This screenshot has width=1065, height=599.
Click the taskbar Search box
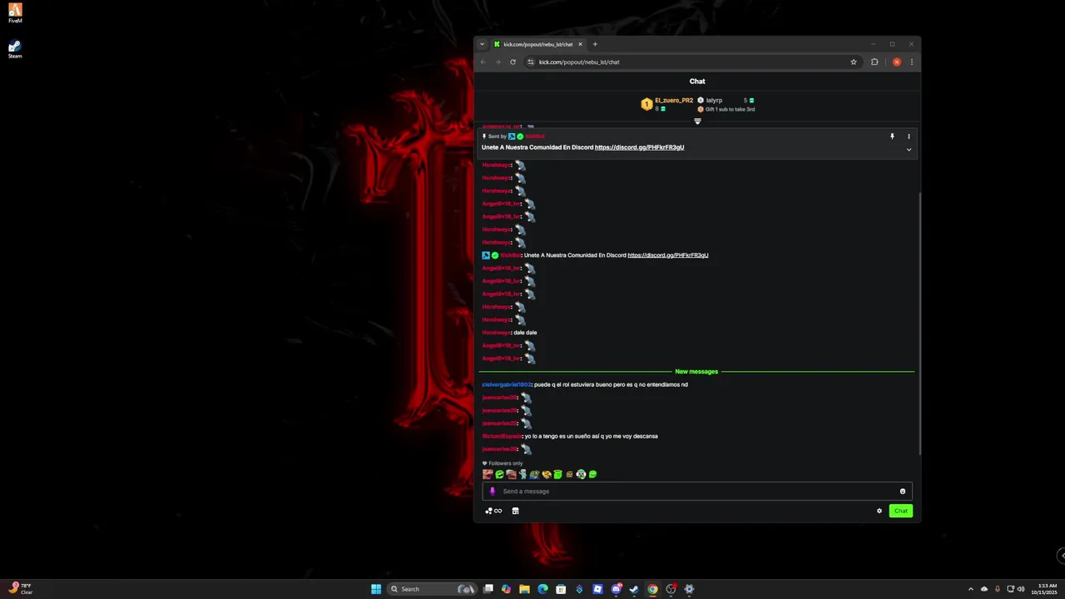tap(433, 589)
